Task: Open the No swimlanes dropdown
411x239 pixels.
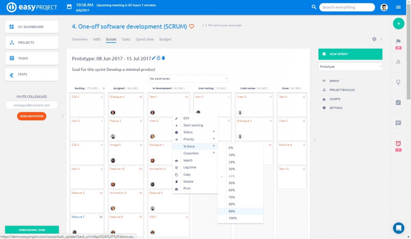Action: (188, 79)
